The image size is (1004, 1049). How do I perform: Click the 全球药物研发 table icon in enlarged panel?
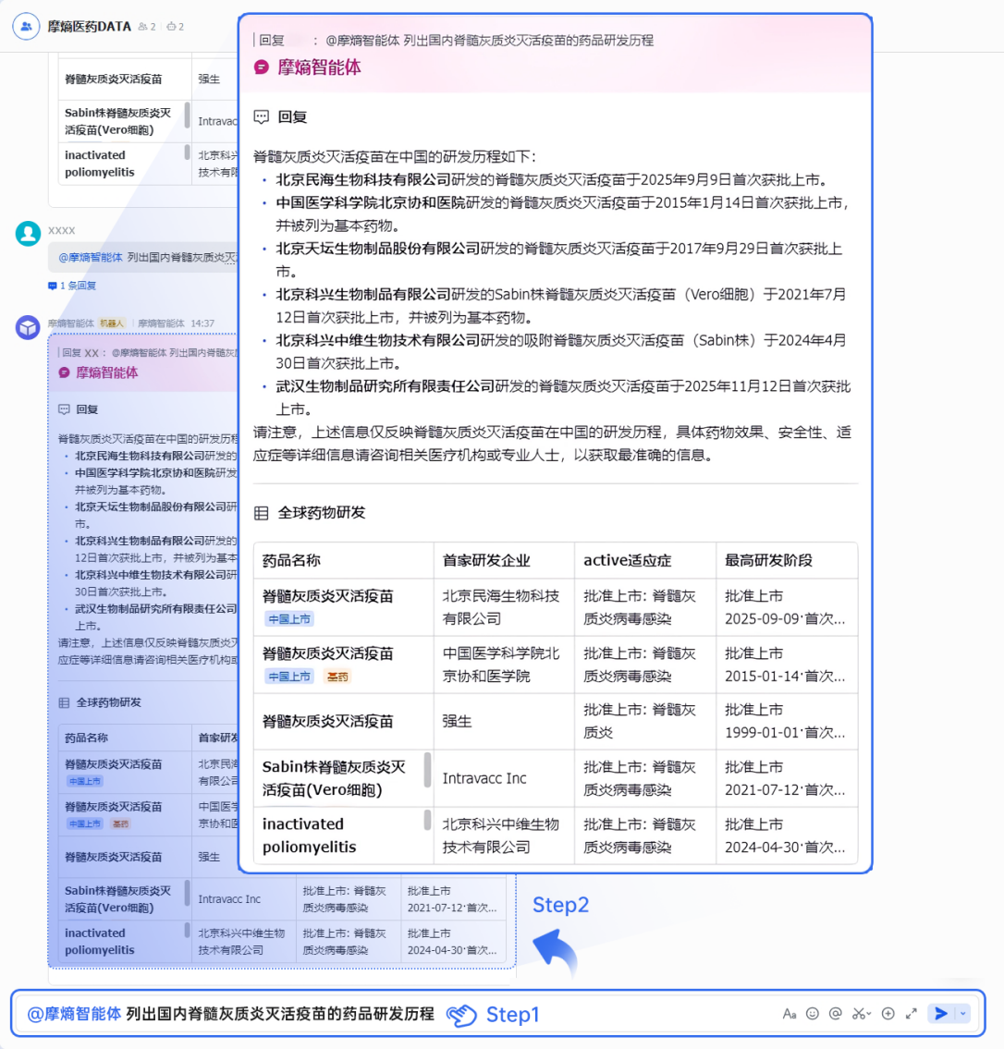point(261,513)
